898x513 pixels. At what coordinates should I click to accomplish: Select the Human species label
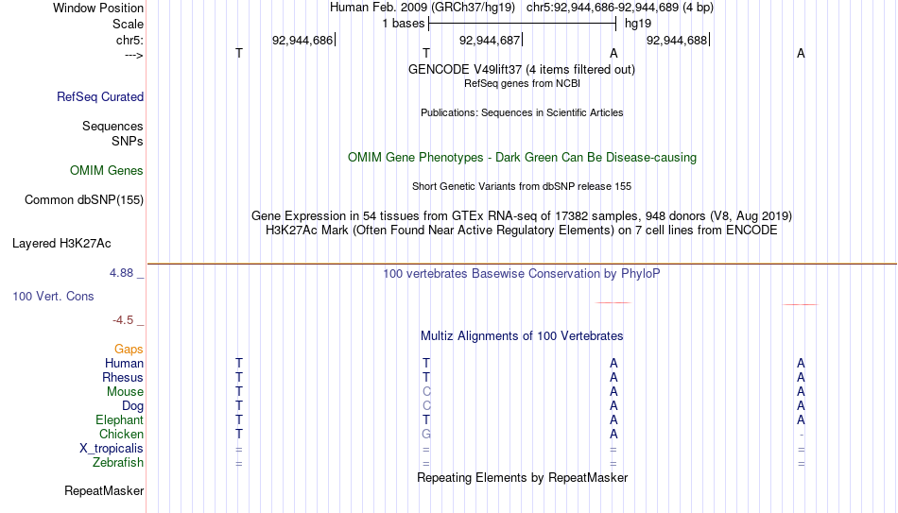tap(124, 363)
